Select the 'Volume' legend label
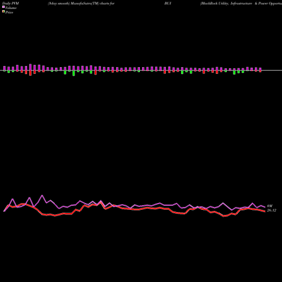This screenshot has width=282, height=282. tap(11, 8)
